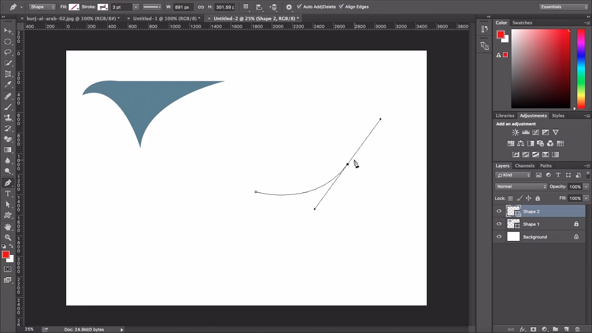The image size is (592, 333).
Task: Select the Hand tool
Action: click(7, 228)
